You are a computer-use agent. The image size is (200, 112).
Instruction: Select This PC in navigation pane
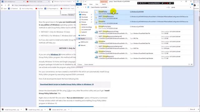(84, 39)
